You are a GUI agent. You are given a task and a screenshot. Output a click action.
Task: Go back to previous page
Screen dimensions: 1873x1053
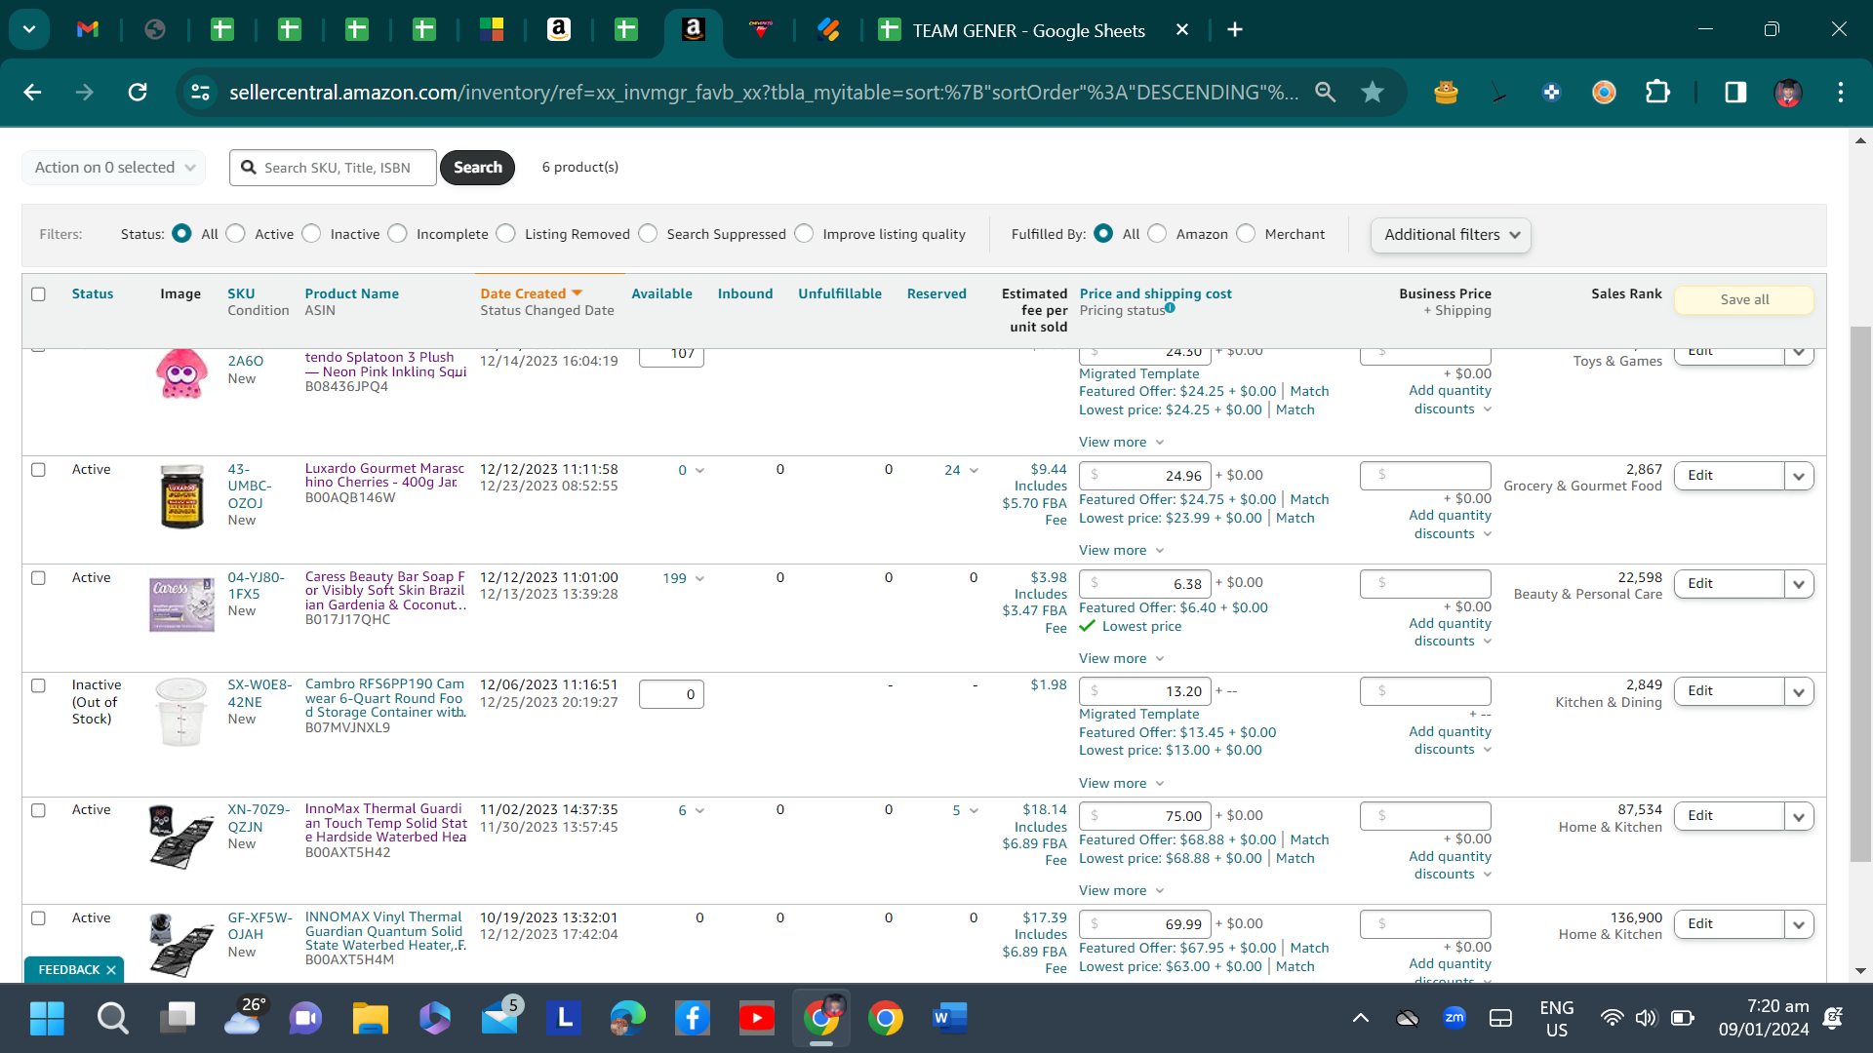click(32, 92)
